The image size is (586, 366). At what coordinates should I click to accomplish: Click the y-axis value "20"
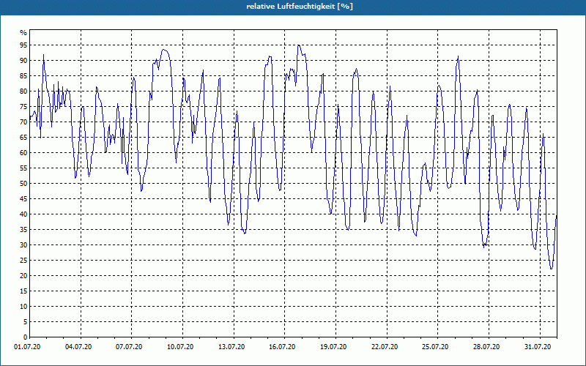point(23,276)
